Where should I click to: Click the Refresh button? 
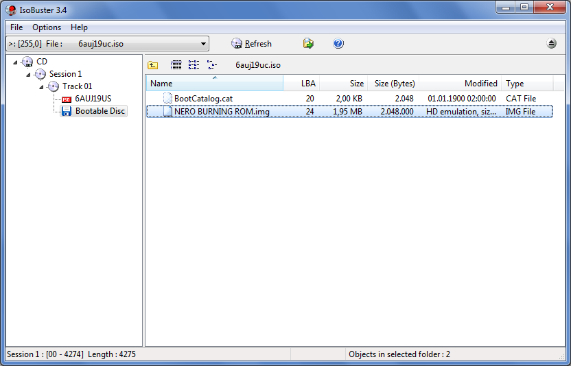[251, 44]
